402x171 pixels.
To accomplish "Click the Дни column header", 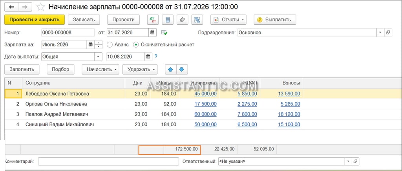I will point(138,83).
